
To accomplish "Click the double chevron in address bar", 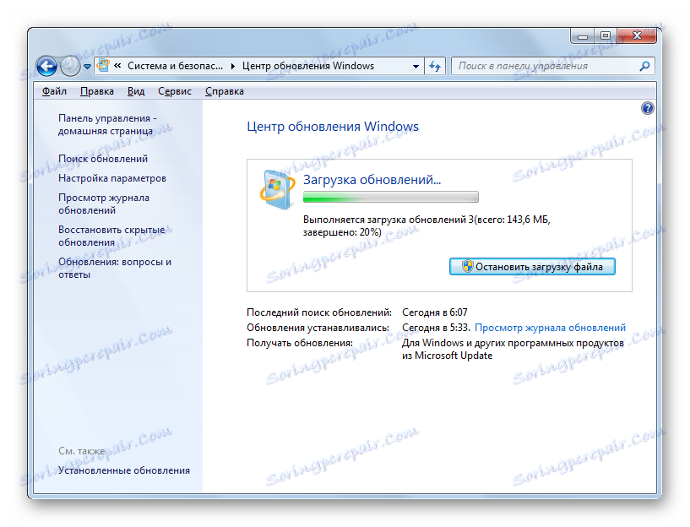I will point(117,66).
